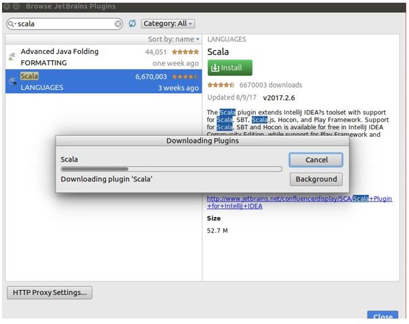Image resolution: width=409 pixels, height=324 pixels.
Task: Click the Scala plugin list icon
Action: coord(12,82)
